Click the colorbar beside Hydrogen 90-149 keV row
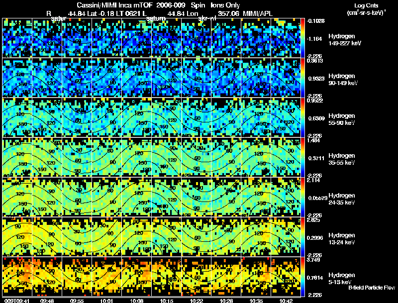Screen dimensions: 398x303 302,78
